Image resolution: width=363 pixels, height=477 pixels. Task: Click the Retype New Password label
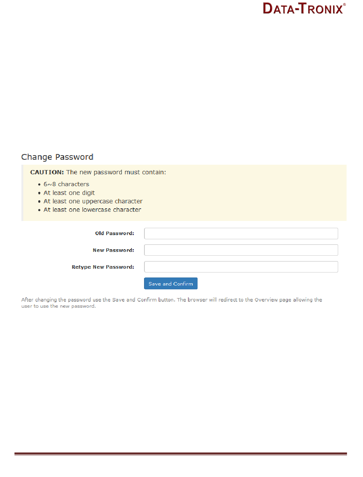pyautogui.click(x=103, y=267)
